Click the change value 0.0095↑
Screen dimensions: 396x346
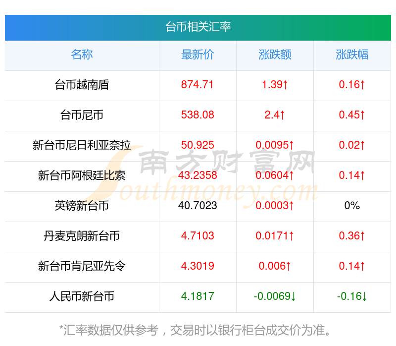(275, 145)
